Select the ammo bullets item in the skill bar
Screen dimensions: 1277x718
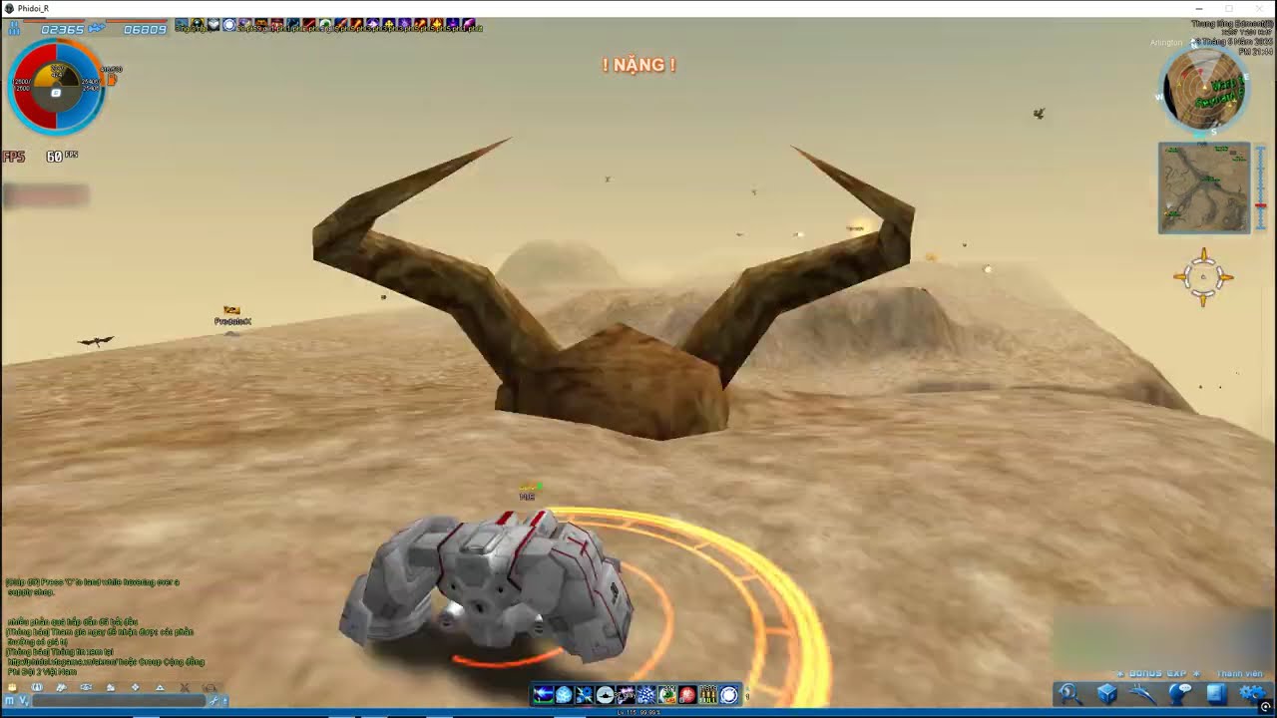[x=708, y=695]
